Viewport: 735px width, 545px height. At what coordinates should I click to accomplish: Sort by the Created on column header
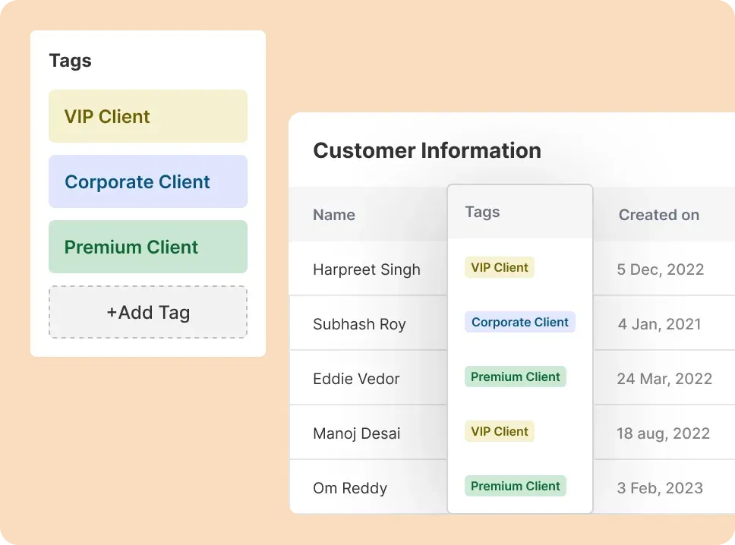click(659, 215)
